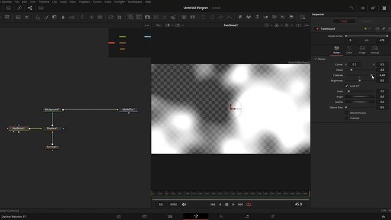The image size is (391, 220).
Task: Click the play forward button
Action: (233, 204)
